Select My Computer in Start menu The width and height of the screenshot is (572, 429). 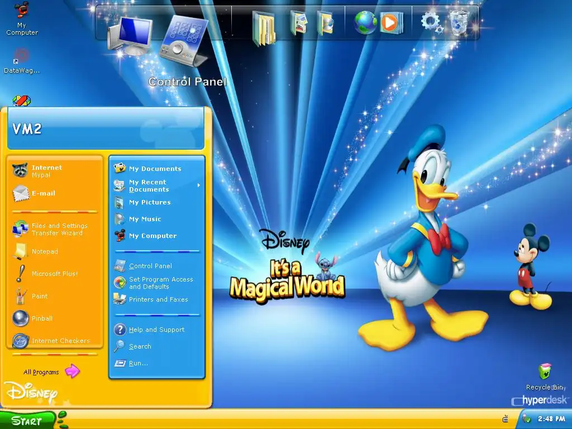157,236
